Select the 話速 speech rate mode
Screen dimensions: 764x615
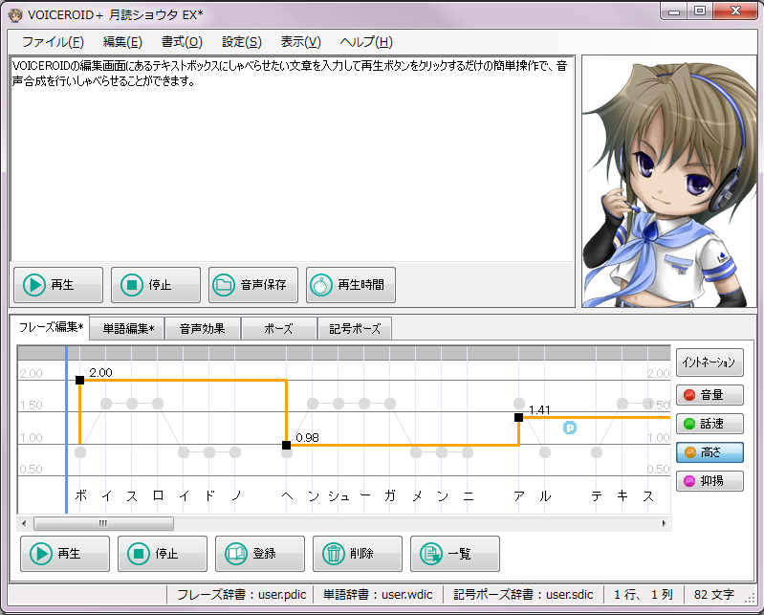click(x=709, y=424)
